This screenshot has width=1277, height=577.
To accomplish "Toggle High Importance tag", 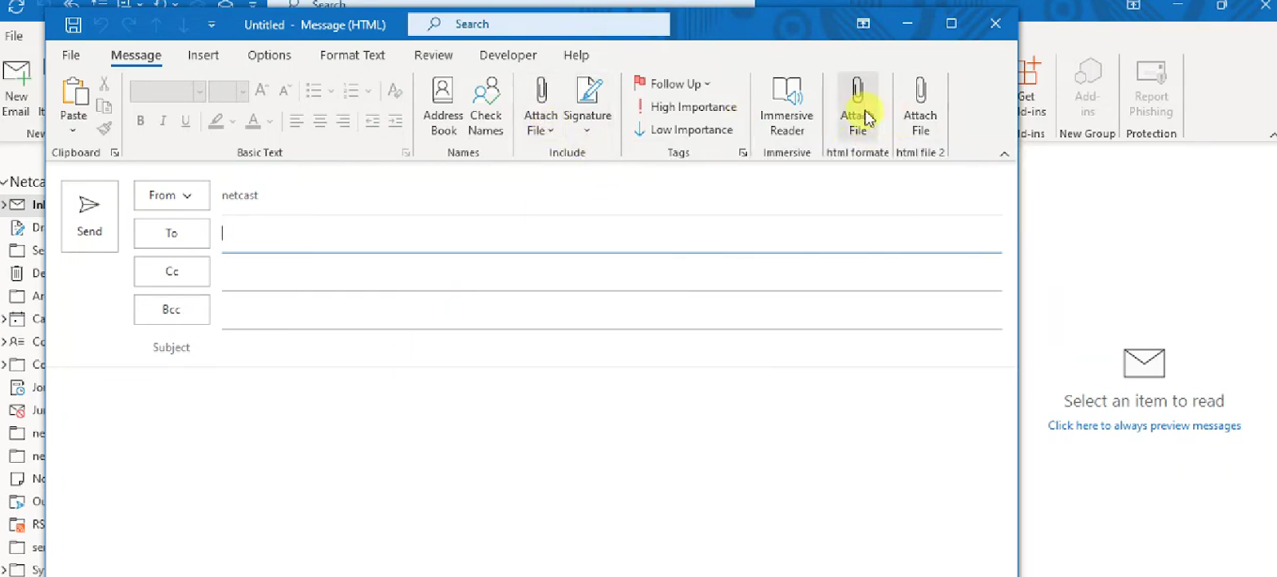I will 686,107.
